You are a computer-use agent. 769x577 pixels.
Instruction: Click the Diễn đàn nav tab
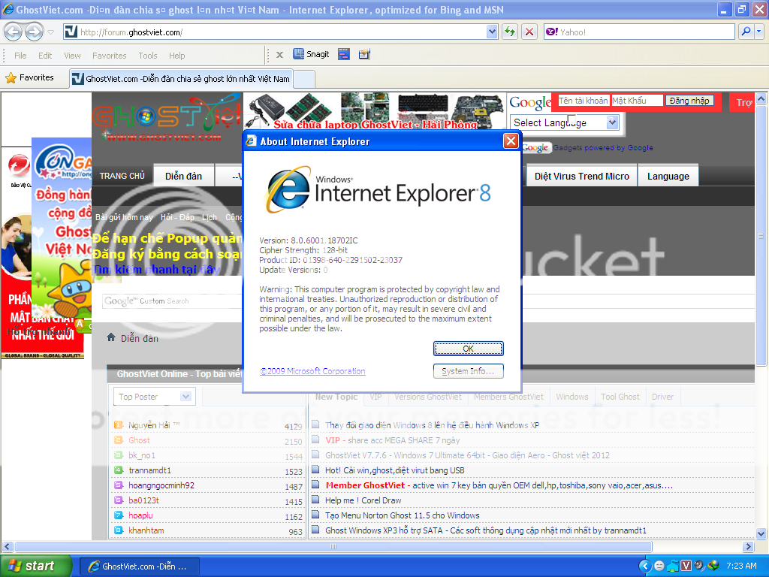(183, 176)
